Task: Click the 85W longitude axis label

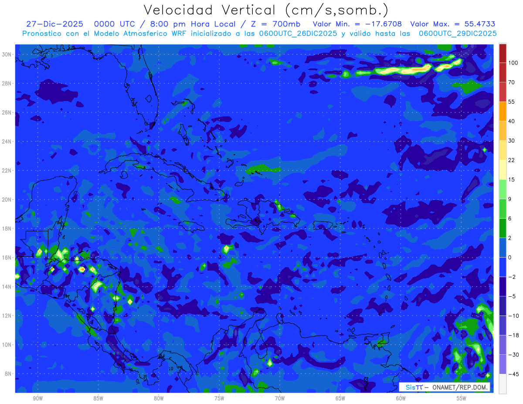Action: pos(98,399)
